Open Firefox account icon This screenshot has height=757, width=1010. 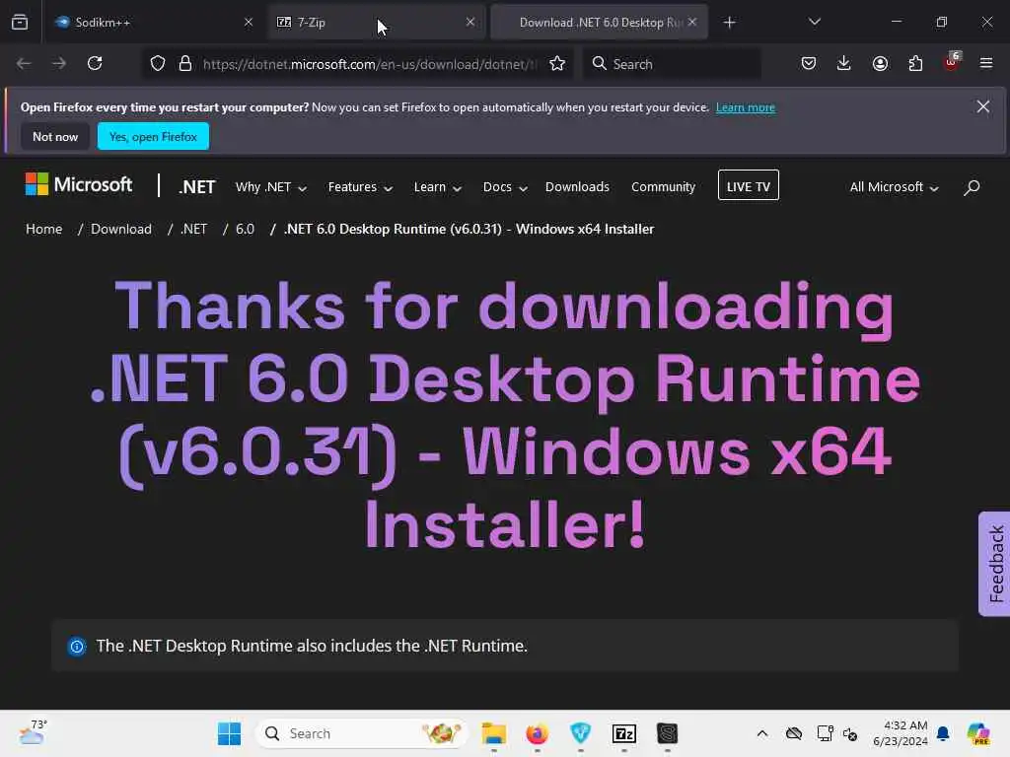point(880,64)
